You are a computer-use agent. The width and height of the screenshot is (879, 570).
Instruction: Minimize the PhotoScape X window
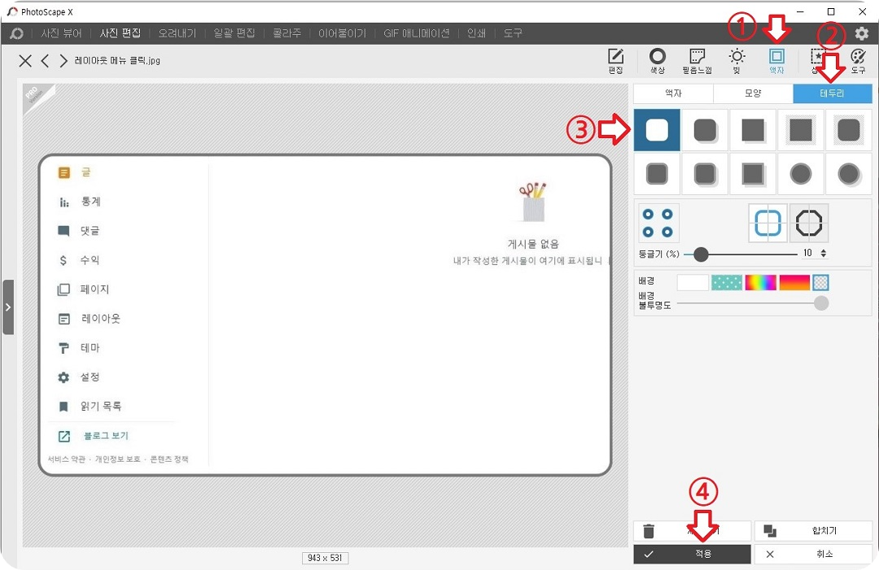point(801,11)
